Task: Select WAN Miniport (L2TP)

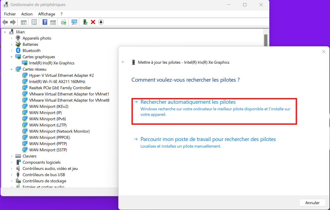Action: [x=48, y=125]
